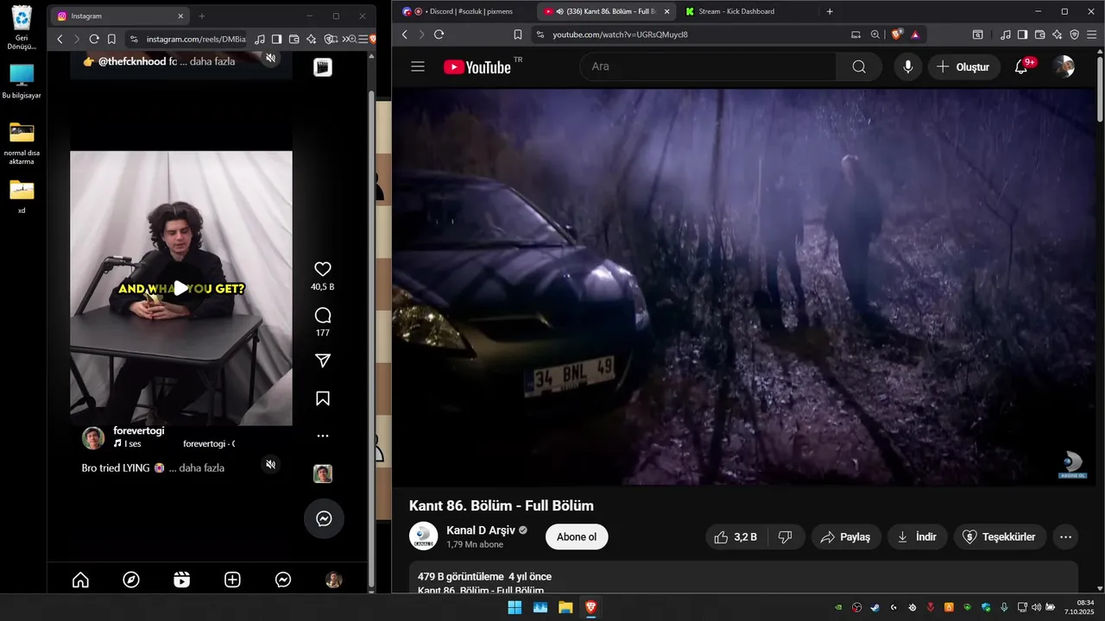Open the reel's three-dot more options
1105x621 pixels.
coord(323,436)
